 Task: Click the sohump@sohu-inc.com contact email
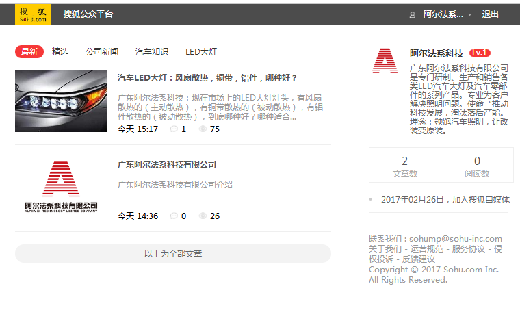tap(455, 239)
